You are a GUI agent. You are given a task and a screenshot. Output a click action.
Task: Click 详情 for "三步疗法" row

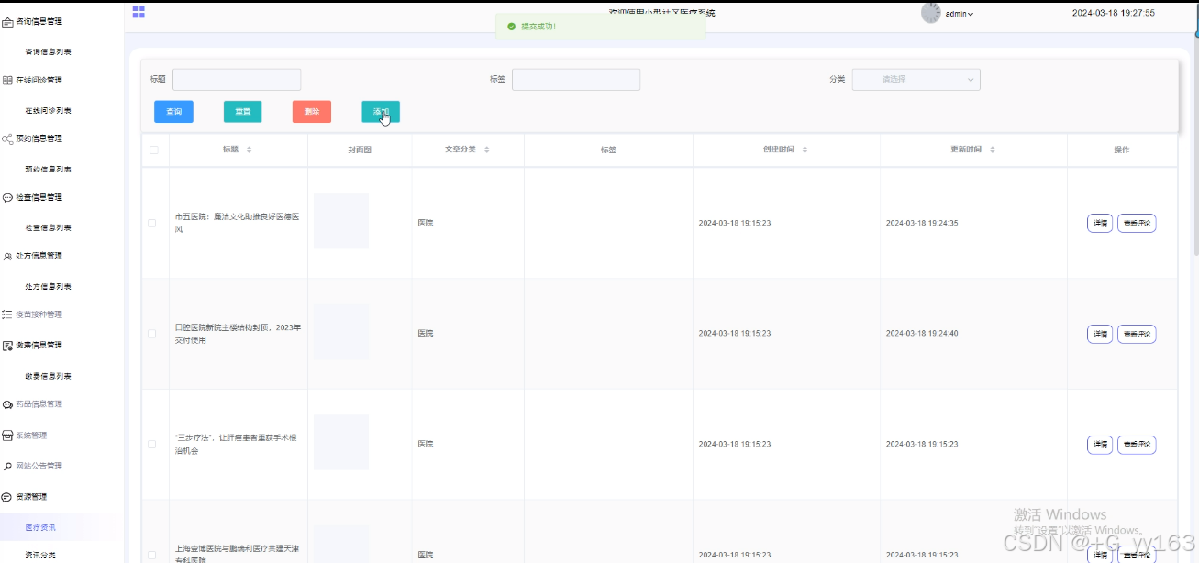(x=1100, y=445)
